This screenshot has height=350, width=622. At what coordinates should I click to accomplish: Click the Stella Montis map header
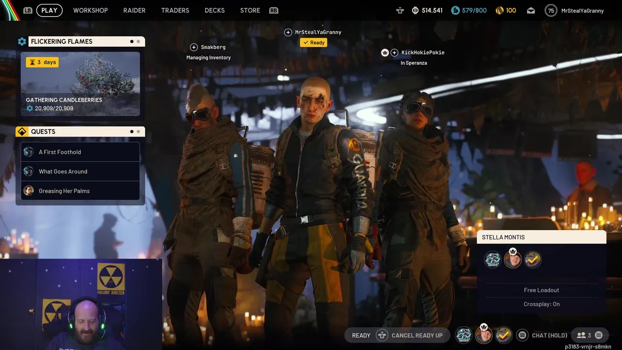[x=541, y=237]
